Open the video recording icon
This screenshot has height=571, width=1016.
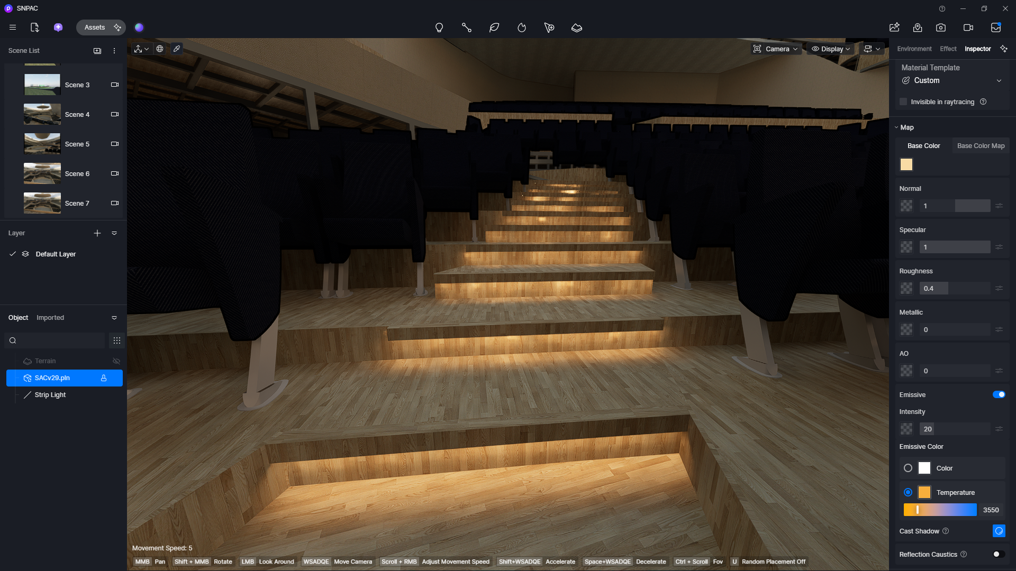pos(968,27)
